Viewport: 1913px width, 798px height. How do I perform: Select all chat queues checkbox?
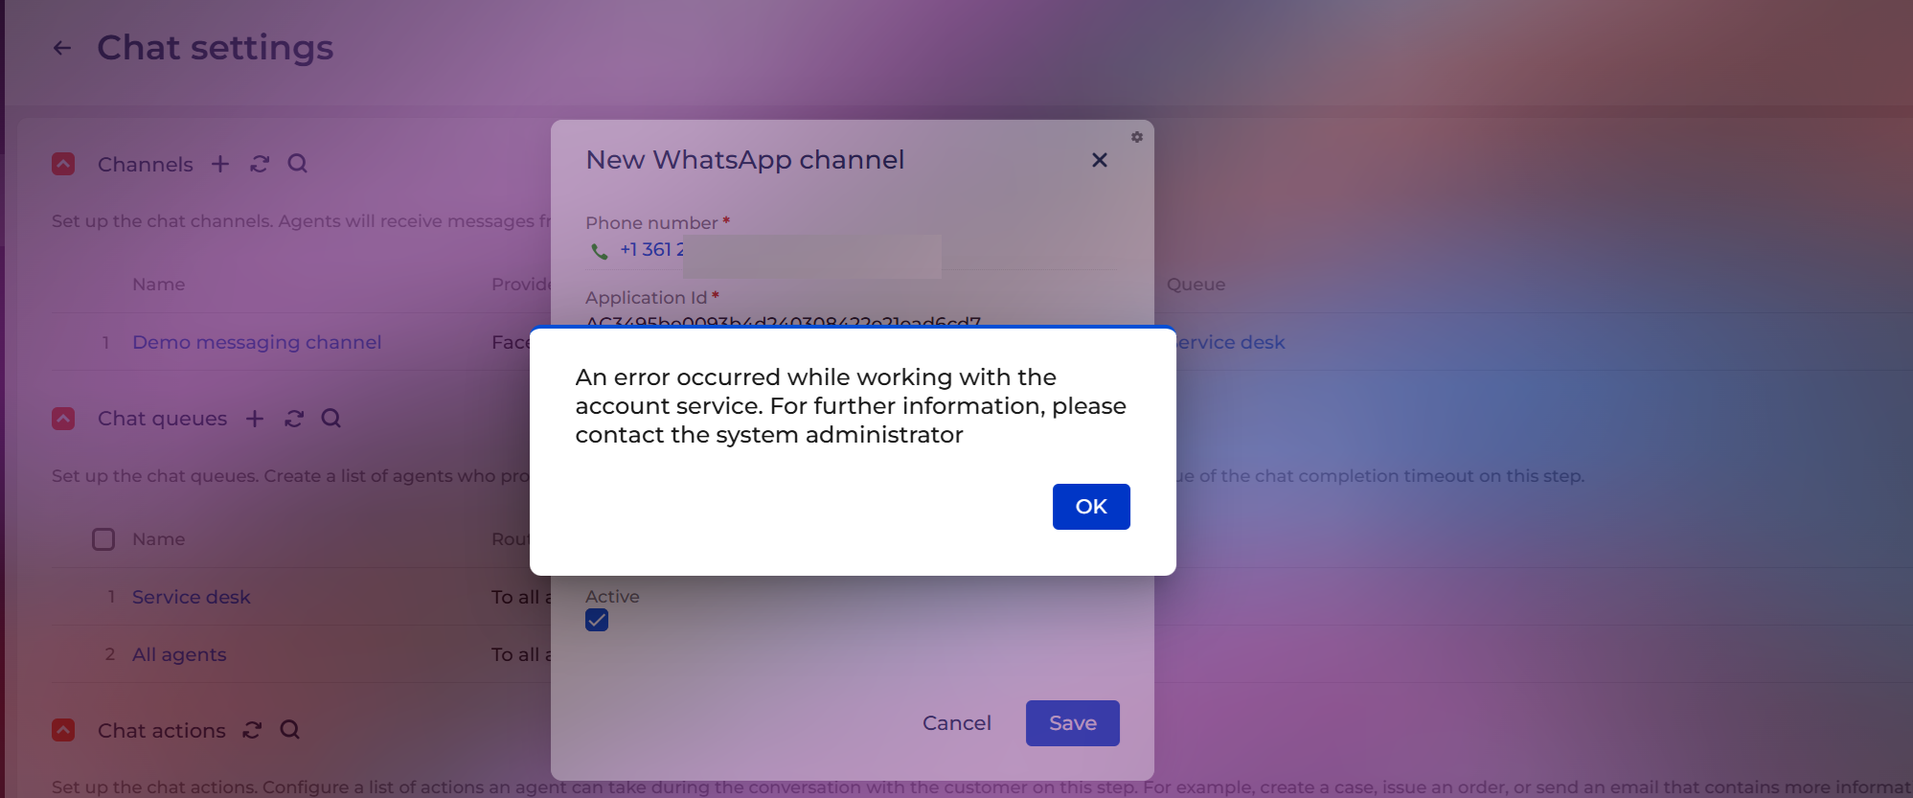[x=103, y=539]
